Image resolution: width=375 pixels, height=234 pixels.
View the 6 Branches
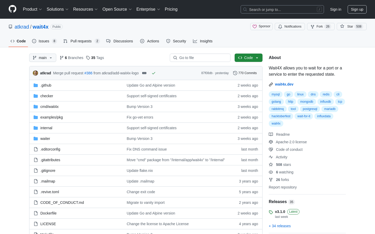72,58
